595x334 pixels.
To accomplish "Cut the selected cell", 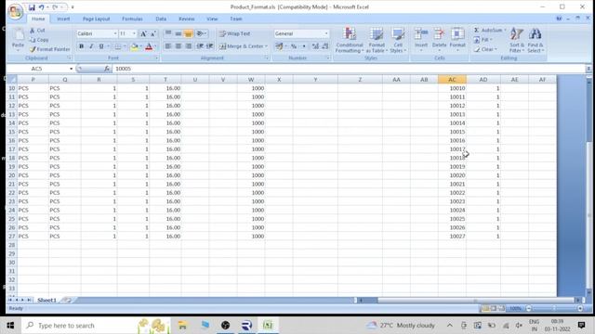I will pyautogui.click(x=37, y=31).
